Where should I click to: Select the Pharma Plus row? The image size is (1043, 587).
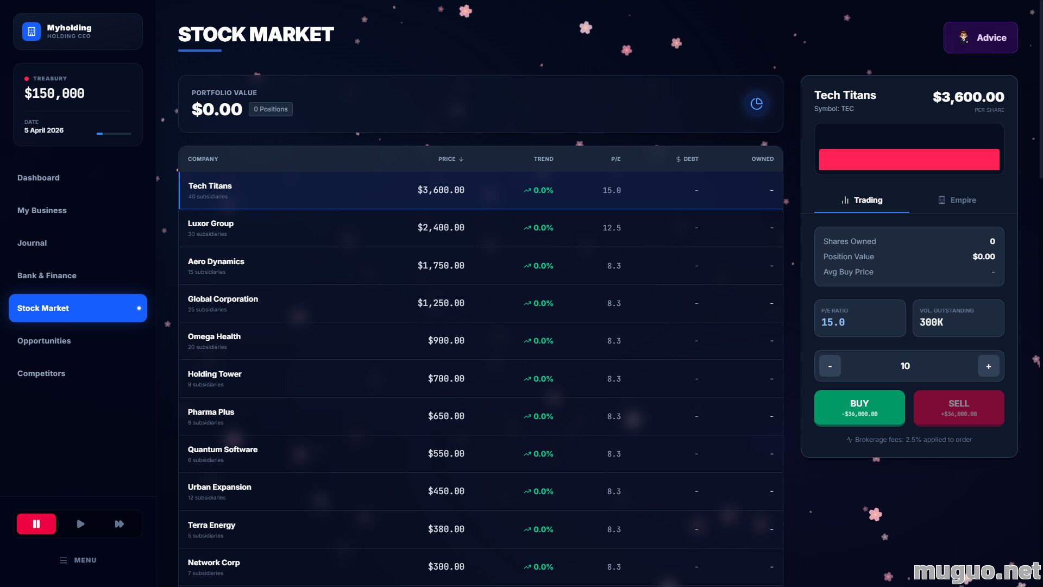pyautogui.click(x=481, y=416)
